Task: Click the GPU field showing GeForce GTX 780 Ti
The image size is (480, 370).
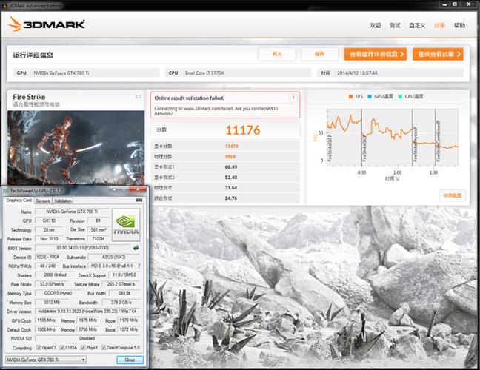Action: pos(95,73)
